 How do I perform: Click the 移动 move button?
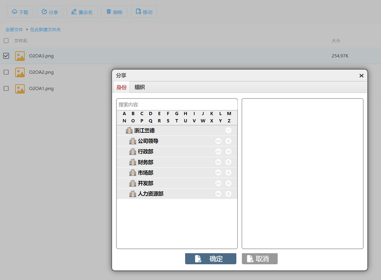pos(144,12)
